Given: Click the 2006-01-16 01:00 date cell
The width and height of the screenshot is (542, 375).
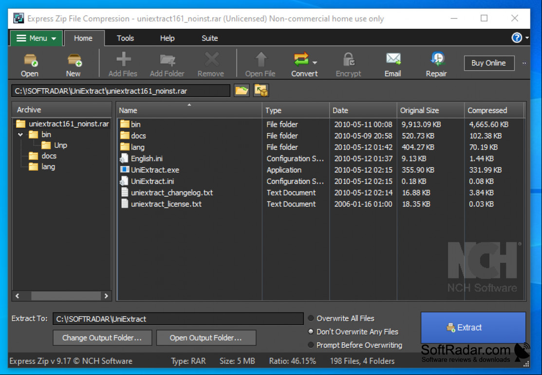Looking at the screenshot, I should coord(363,204).
